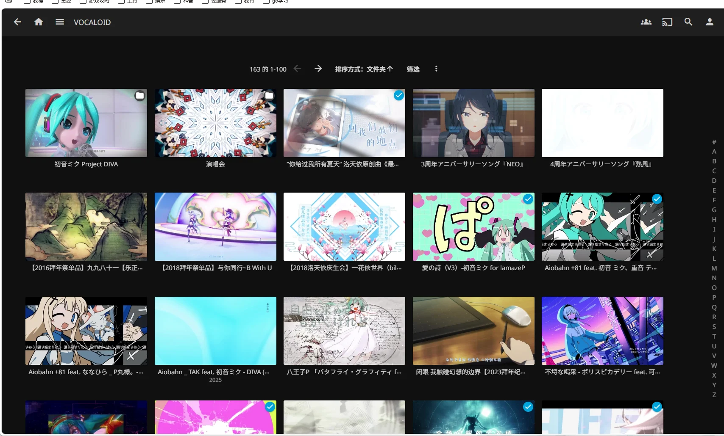Viewport: 724px width, 436px height.
Task: Click title 【2018拜年祭单品】与你同行~B With U
Action: click(215, 268)
